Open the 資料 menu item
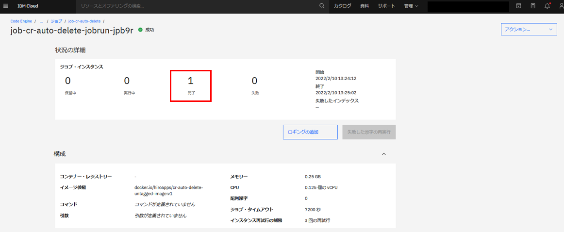Screen dimensions: 564x232 pyautogui.click(x=365, y=6)
